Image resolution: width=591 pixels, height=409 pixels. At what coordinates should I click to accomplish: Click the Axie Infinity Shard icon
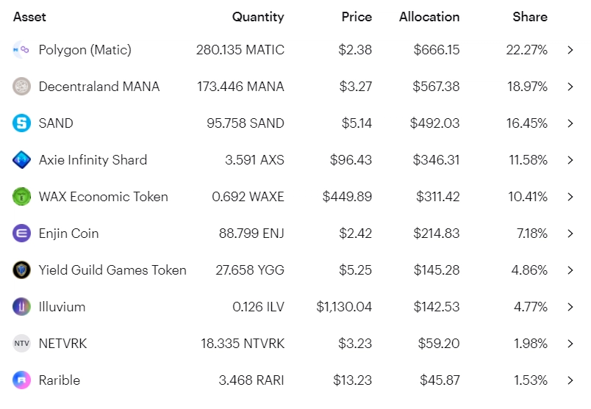tap(22, 160)
